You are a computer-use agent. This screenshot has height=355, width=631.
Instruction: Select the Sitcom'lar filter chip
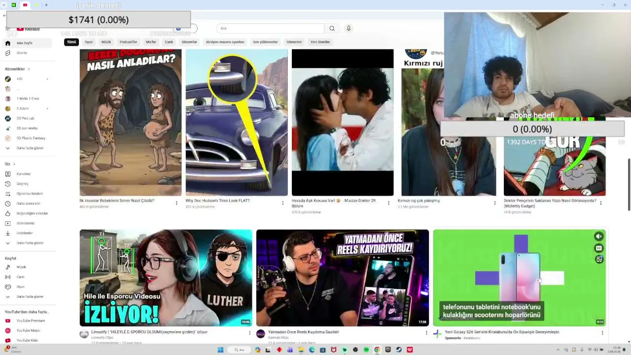[189, 42]
